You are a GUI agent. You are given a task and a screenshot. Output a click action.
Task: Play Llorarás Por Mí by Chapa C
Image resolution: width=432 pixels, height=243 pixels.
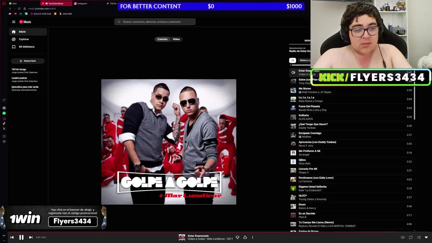[x=351, y=170]
